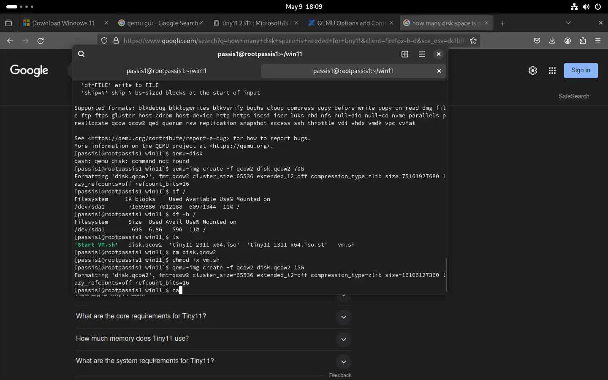Open Google apps grid
608x380 pixels.
coord(552,71)
